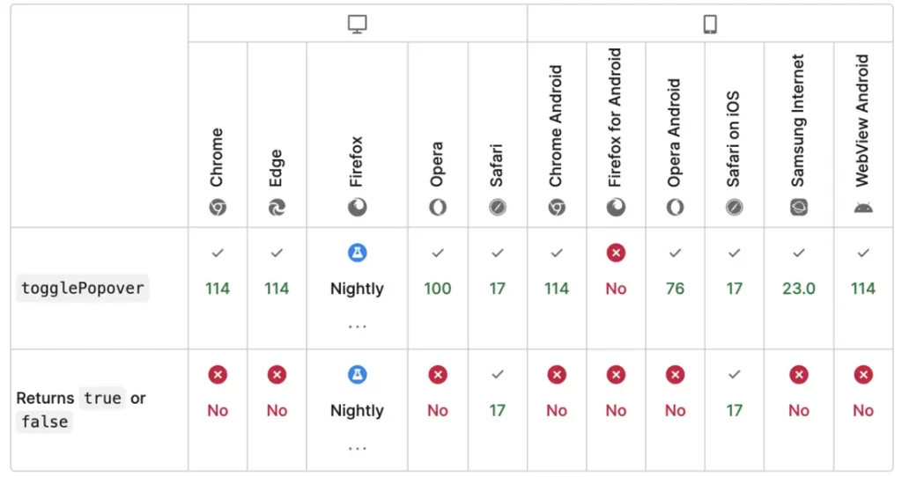Screen dimensions: 902x477
Task: Click Safari on iOS 17 in Returns row
Action: [x=734, y=410]
